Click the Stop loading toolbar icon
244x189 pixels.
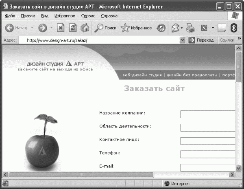(61, 28)
